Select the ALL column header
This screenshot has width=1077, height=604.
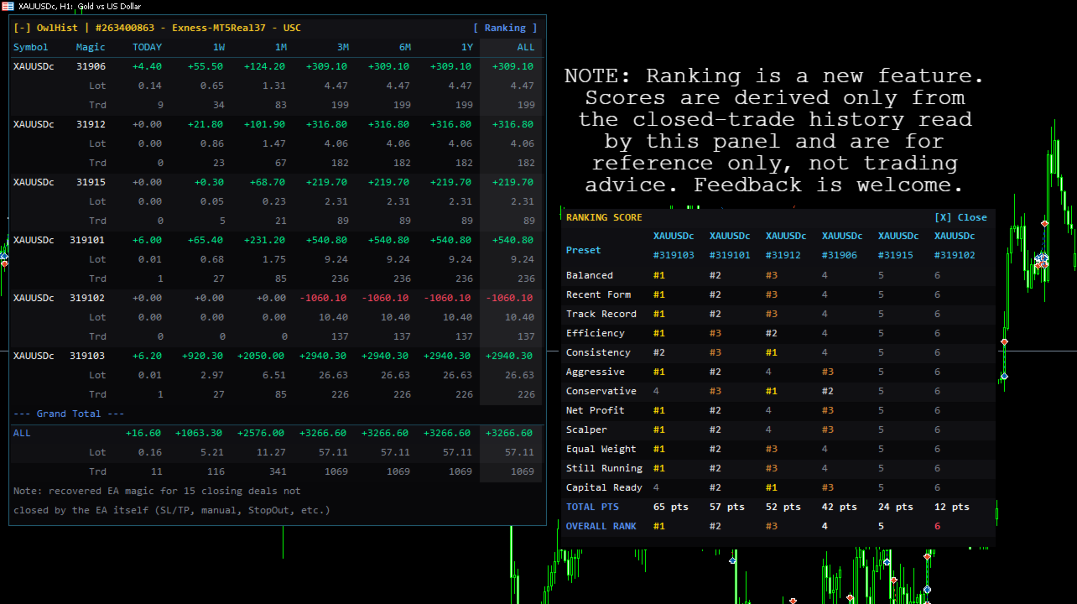pos(525,47)
